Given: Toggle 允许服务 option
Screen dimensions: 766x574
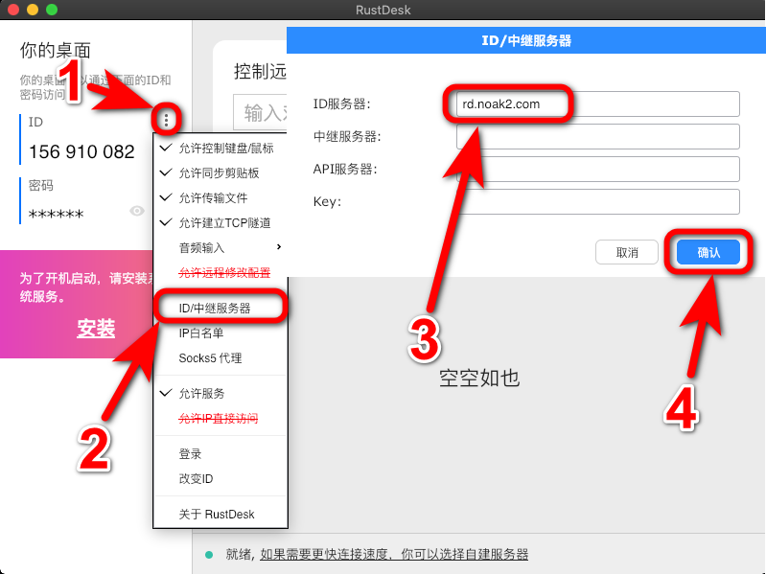Looking at the screenshot, I should (221, 393).
